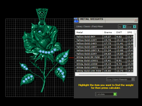Select the Yellow Gold:18KY R... row

click(x=104, y=50)
